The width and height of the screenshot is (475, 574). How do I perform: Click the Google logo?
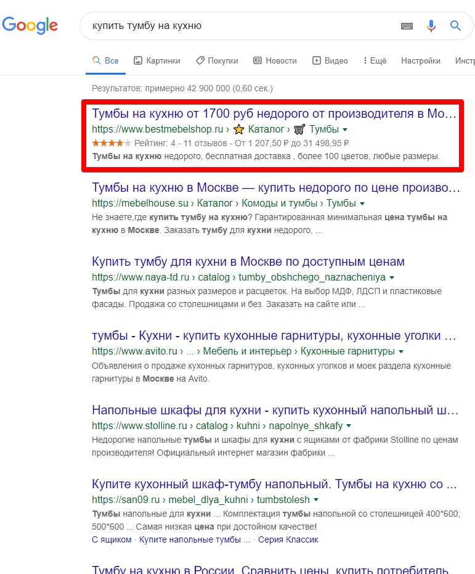(30, 25)
